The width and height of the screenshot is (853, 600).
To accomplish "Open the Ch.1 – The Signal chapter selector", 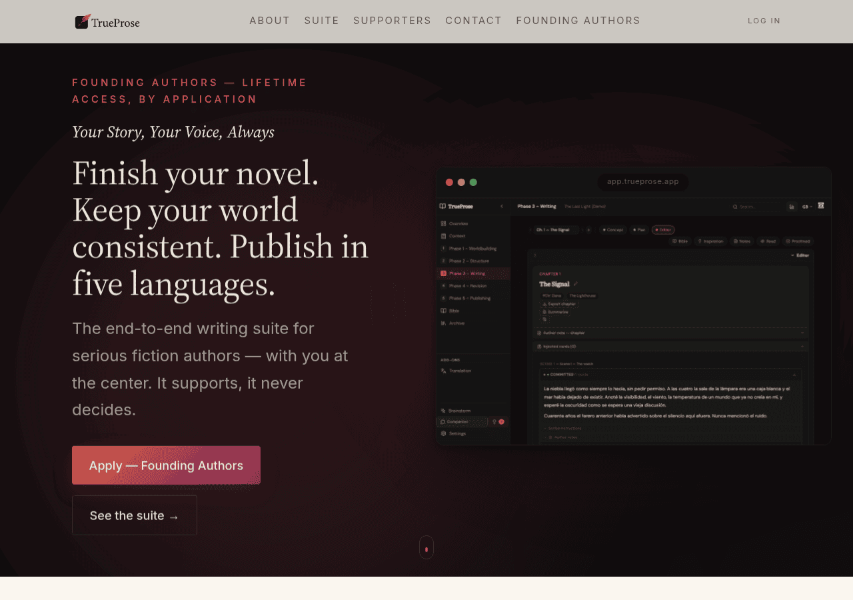I will point(556,230).
